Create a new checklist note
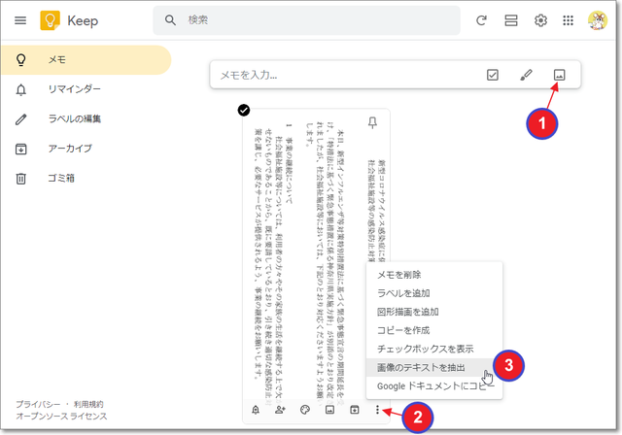Screen dimensions: 622x435 [493, 74]
